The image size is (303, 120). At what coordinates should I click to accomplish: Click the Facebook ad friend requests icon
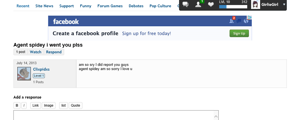pyautogui.click(x=232, y=21)
